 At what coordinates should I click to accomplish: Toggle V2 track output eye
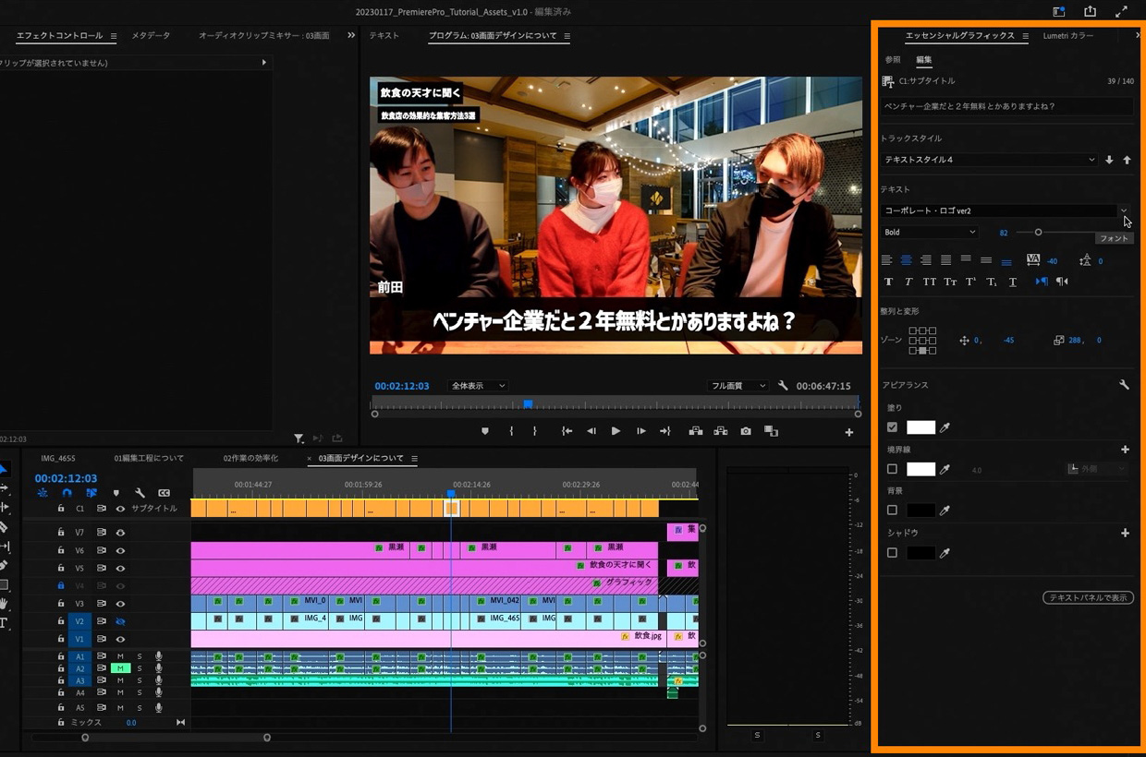point(120,621)
